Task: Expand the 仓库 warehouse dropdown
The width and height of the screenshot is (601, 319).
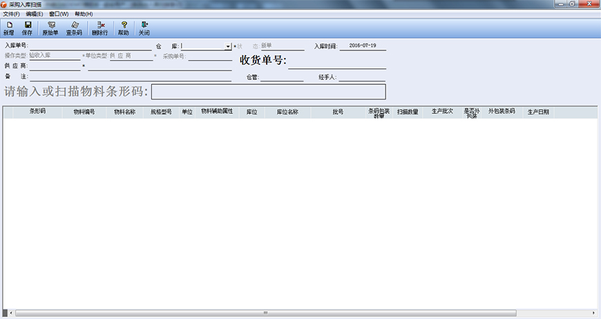Action: [228, 46]
